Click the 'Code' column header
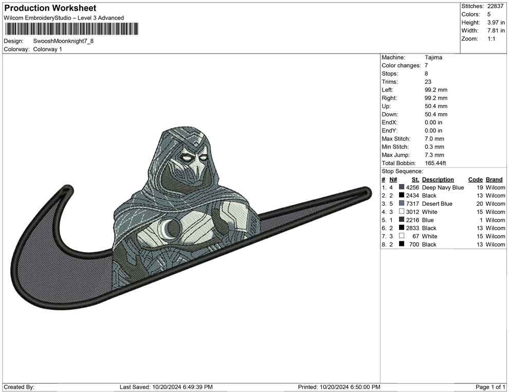 point(476,179)
